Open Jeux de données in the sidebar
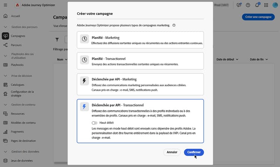 [x=22, y=161]
